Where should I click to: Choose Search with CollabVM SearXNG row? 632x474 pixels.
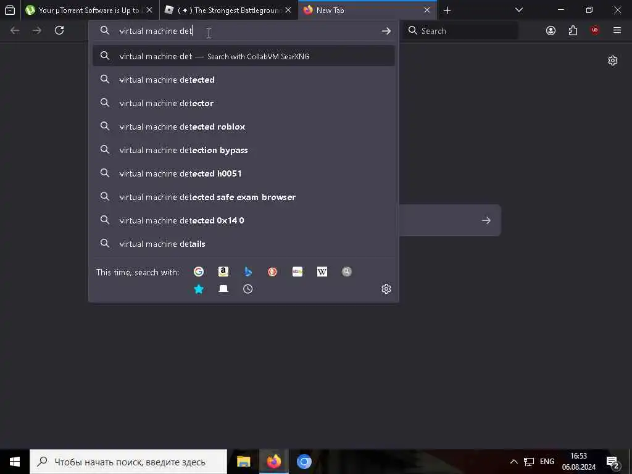pyautogui.click(x=243, y=56)
